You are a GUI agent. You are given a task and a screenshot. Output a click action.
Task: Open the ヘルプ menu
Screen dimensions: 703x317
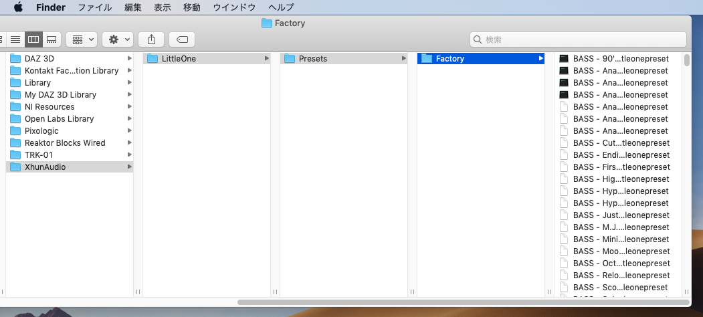281,7
